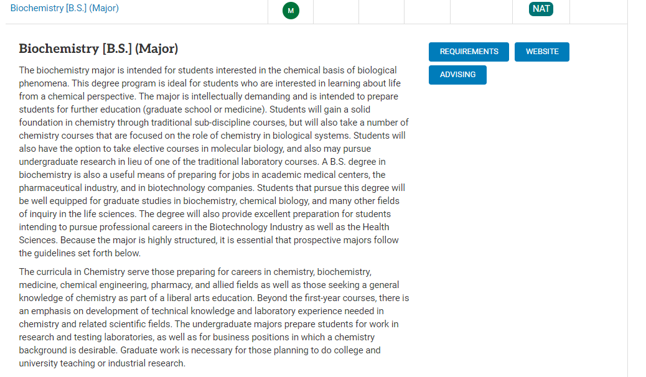Click the text 'the guidelines set forth below.'

[x=80, y=253]
